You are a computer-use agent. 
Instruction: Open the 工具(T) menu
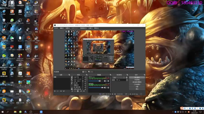click(x=91, y=28)
